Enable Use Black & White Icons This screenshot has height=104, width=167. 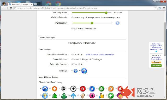pos(72,29)
